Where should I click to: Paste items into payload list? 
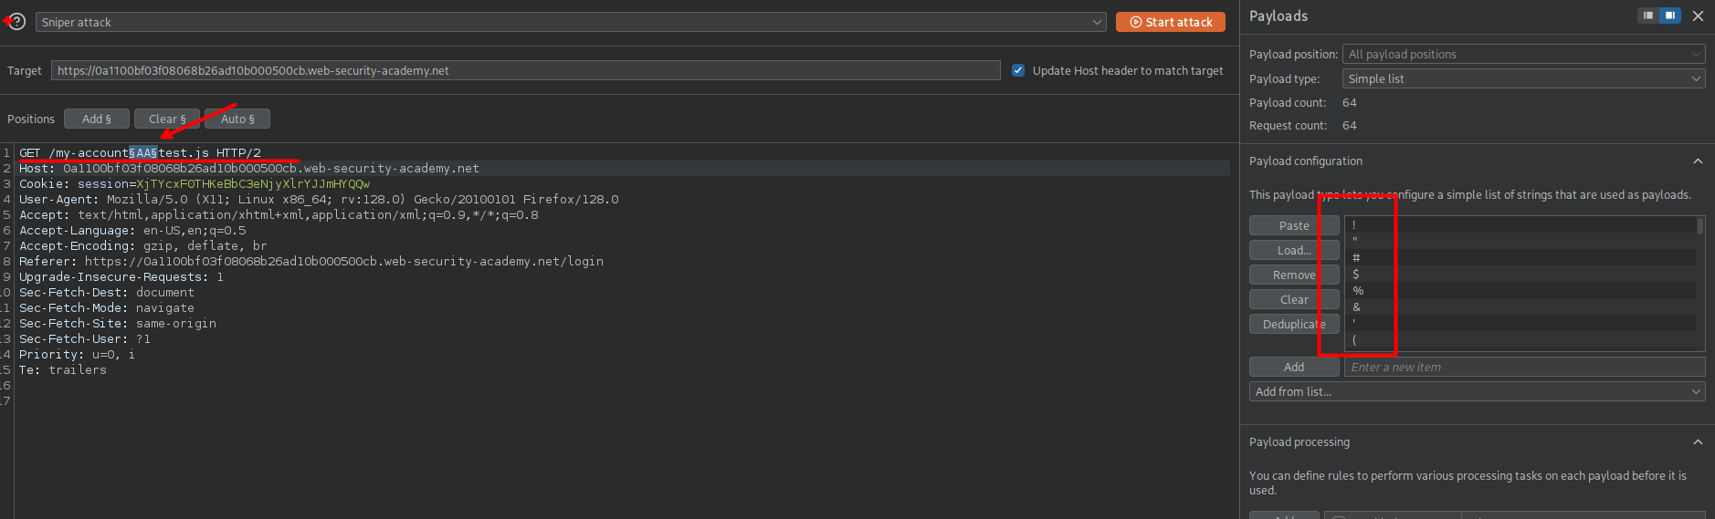[x=1294, y=225]
